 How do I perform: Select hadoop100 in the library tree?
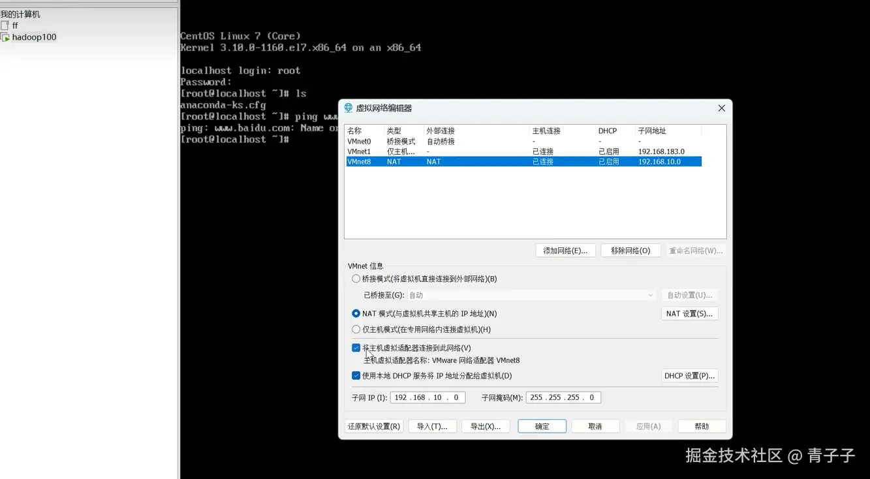[x=34, y=37]
